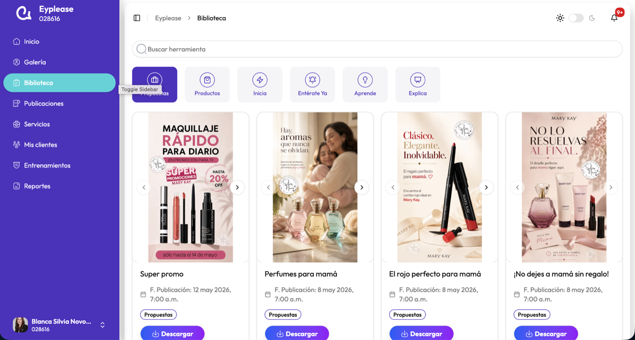
Task: Click Propuestas tag on Perfumes para mamá card
Action: [x=283, y=315]
